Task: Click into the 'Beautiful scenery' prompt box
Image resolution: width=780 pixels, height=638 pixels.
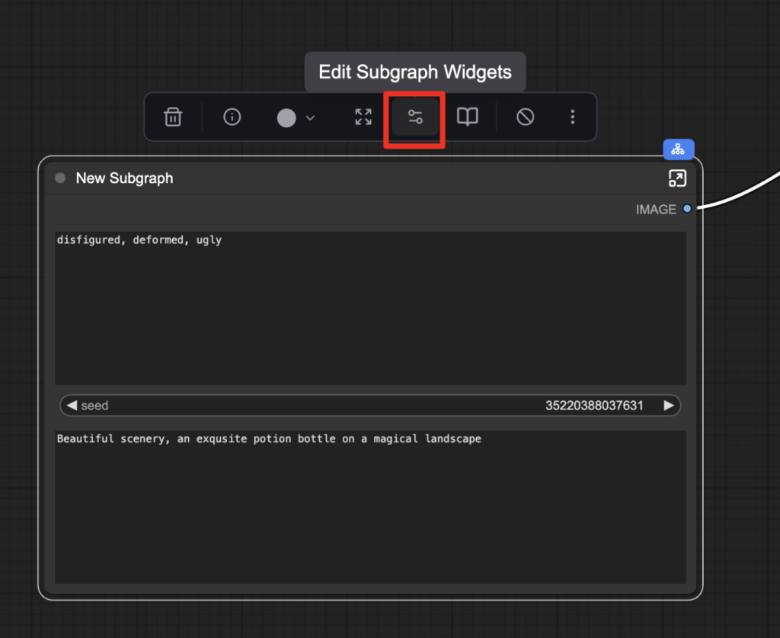Action: [x=370, y=507]
